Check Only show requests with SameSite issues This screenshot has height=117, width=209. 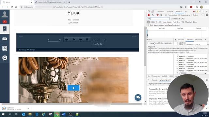click(148, 25)
